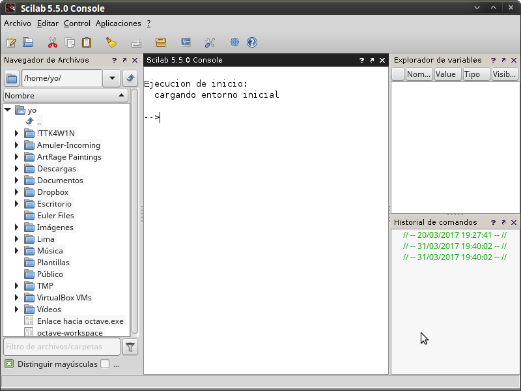Screen dimensions: 521x391
Task: Click the file/folder filter text field
Action: pyautogui.click(x=62, y=347)
